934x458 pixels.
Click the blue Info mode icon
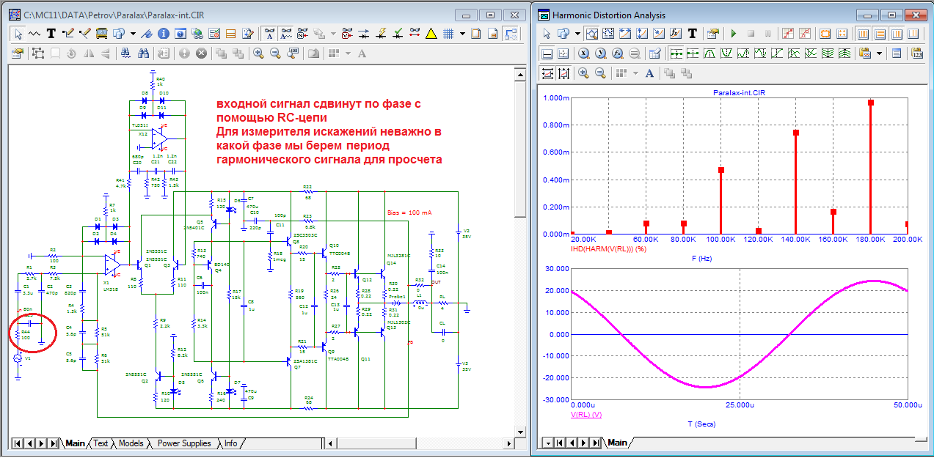[x=164, y=33]
